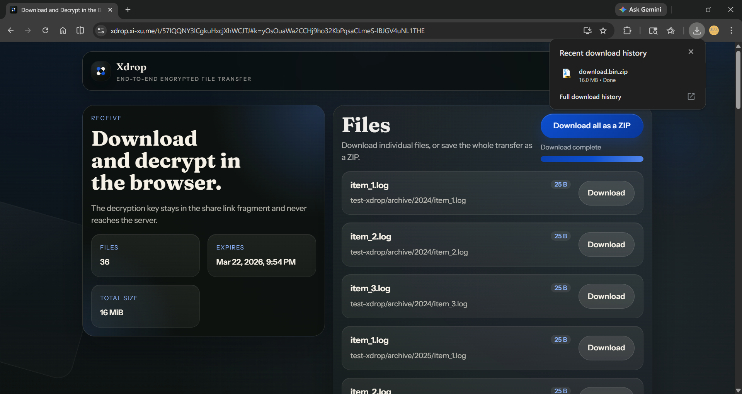Click the Xdrop logo icon

click(x=101, y=71)
